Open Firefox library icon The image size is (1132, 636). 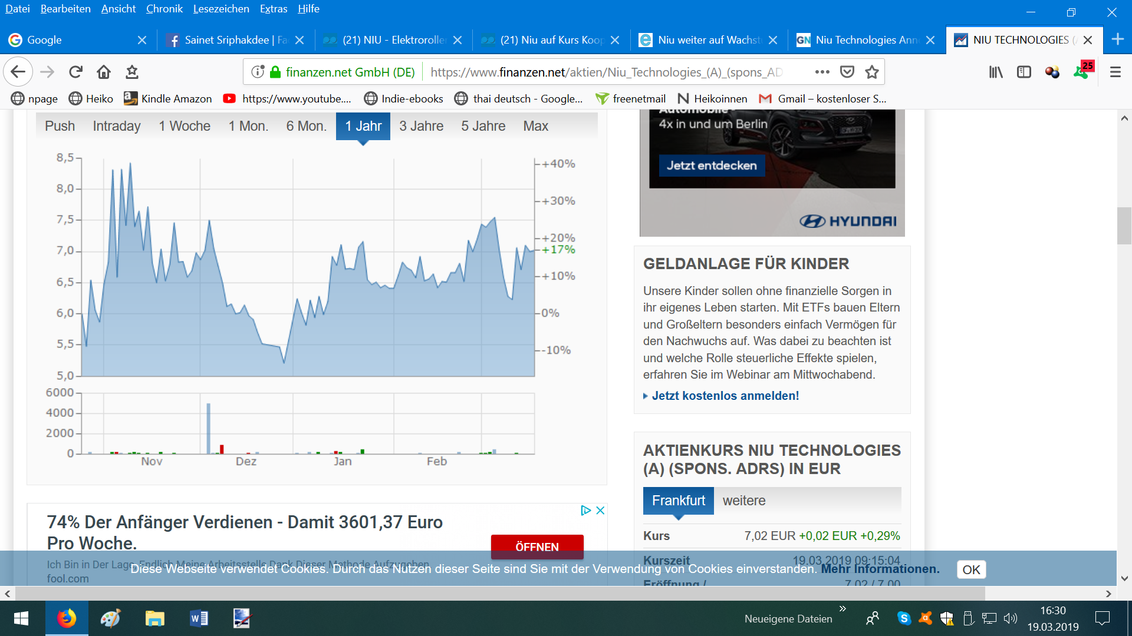[996, 72]
